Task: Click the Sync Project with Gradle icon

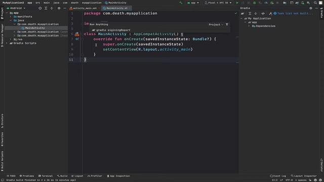Action: [x=297, y=3]
